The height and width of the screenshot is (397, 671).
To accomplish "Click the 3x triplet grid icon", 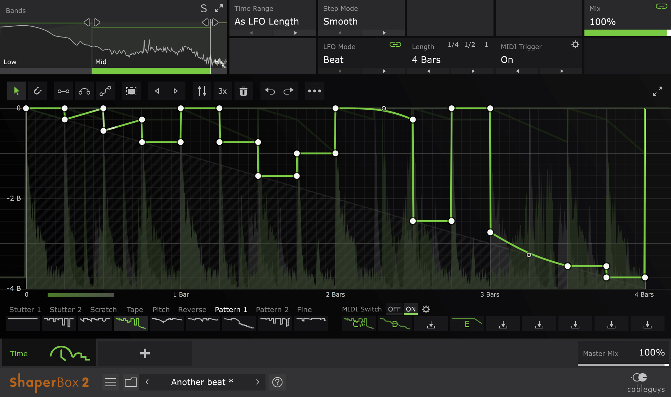I will pos(223,91).
